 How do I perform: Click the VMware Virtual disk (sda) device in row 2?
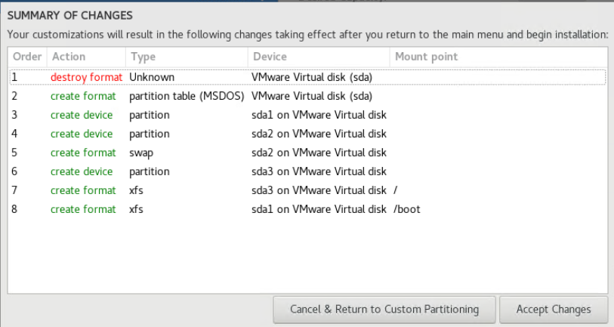point(311,96)
